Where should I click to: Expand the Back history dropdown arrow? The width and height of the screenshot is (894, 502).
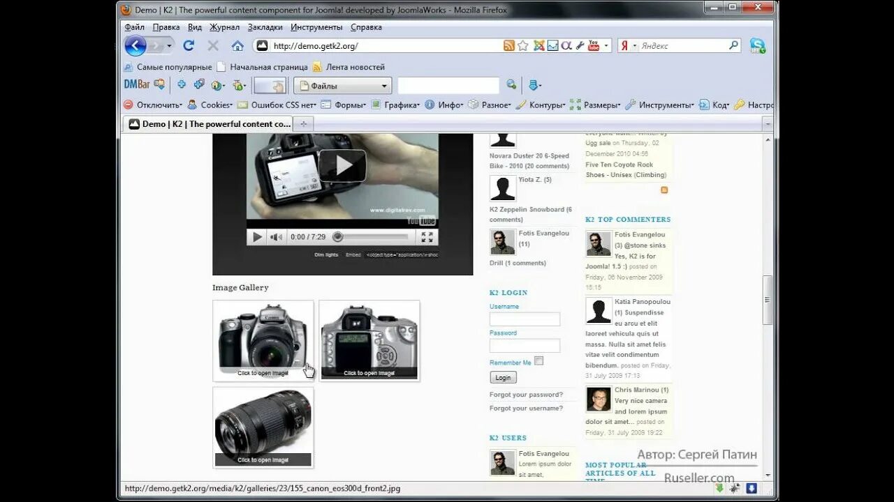click(169, 47)
